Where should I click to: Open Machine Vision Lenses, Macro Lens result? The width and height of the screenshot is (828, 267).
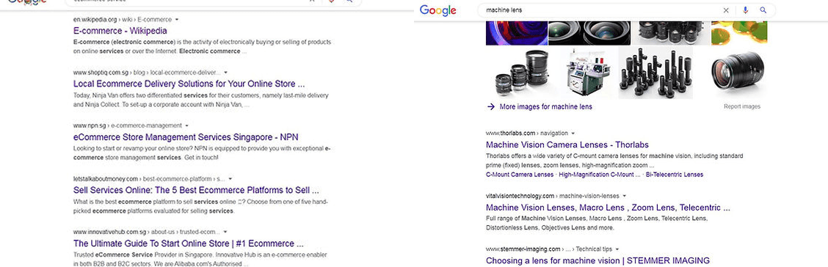(608, 208)
